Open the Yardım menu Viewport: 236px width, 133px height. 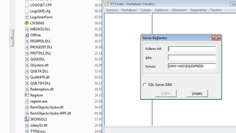click(216, 10)
